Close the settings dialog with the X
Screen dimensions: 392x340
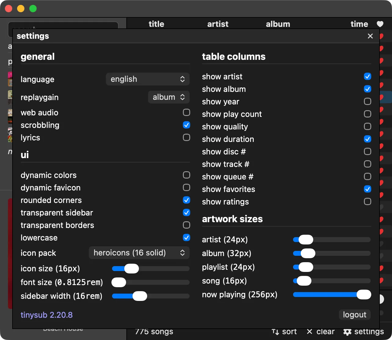(x=370, y=36)
